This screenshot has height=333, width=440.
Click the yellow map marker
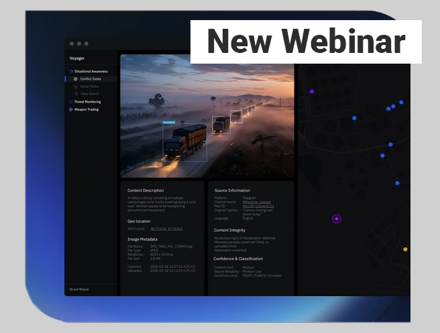coord(405,249)
